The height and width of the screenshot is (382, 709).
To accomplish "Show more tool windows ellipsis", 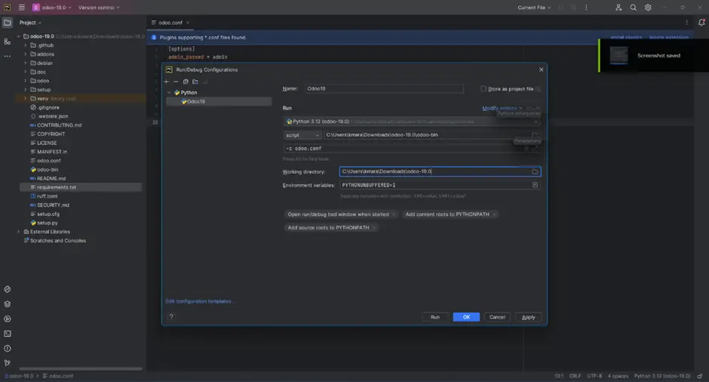I will (x=8, y=57).
